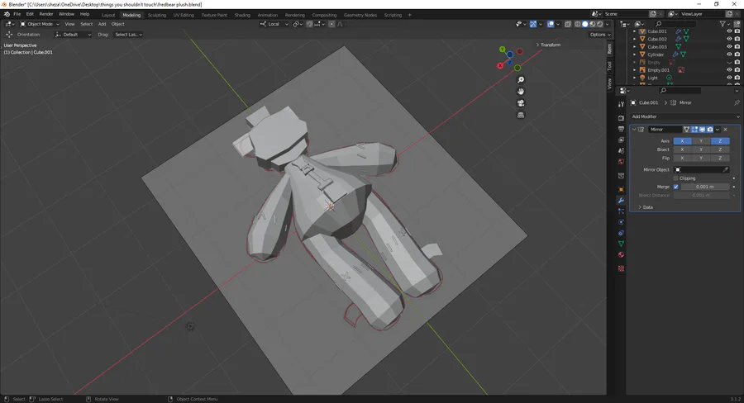Screen dimensions: 744x403
Task: Toggle the Mirror modifier viewport display icon
Action: coord(702,130)
